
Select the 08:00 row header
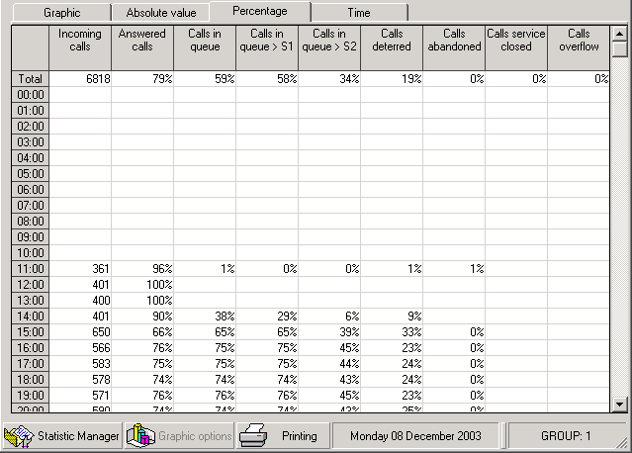(31, 222)
